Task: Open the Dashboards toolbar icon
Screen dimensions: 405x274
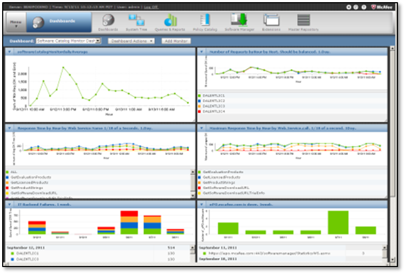Action: (108, 22)
